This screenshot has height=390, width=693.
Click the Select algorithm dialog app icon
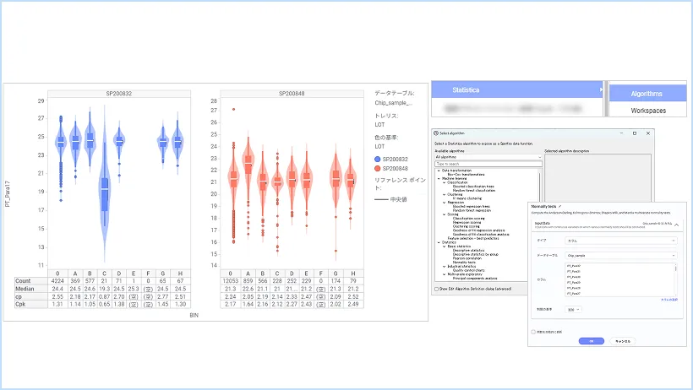tap(436, 133)
